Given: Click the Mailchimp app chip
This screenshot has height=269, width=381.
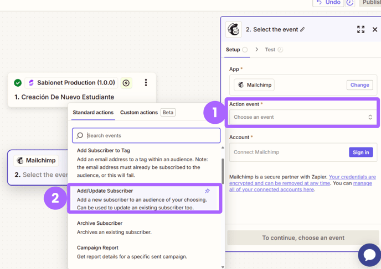Looking at the screenshot, I should 254,85.
